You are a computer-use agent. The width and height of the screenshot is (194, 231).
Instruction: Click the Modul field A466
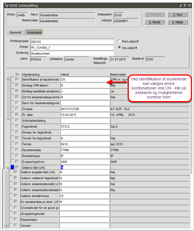(x=22, y=15)
